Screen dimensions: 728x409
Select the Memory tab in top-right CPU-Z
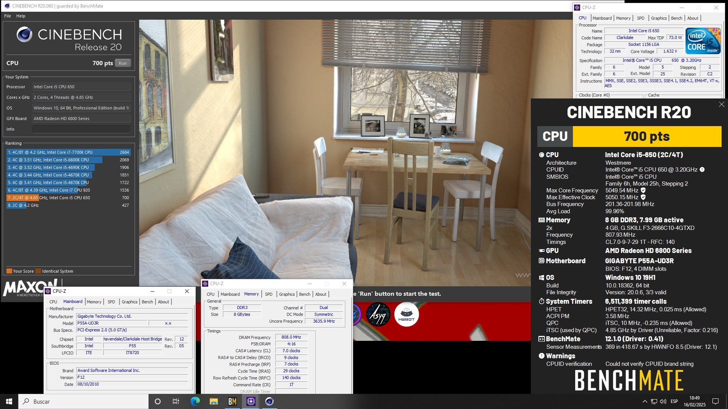pos(623,18)
